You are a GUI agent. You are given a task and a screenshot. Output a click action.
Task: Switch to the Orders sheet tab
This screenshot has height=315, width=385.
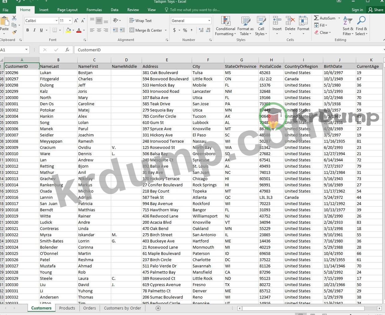point(89,308)
